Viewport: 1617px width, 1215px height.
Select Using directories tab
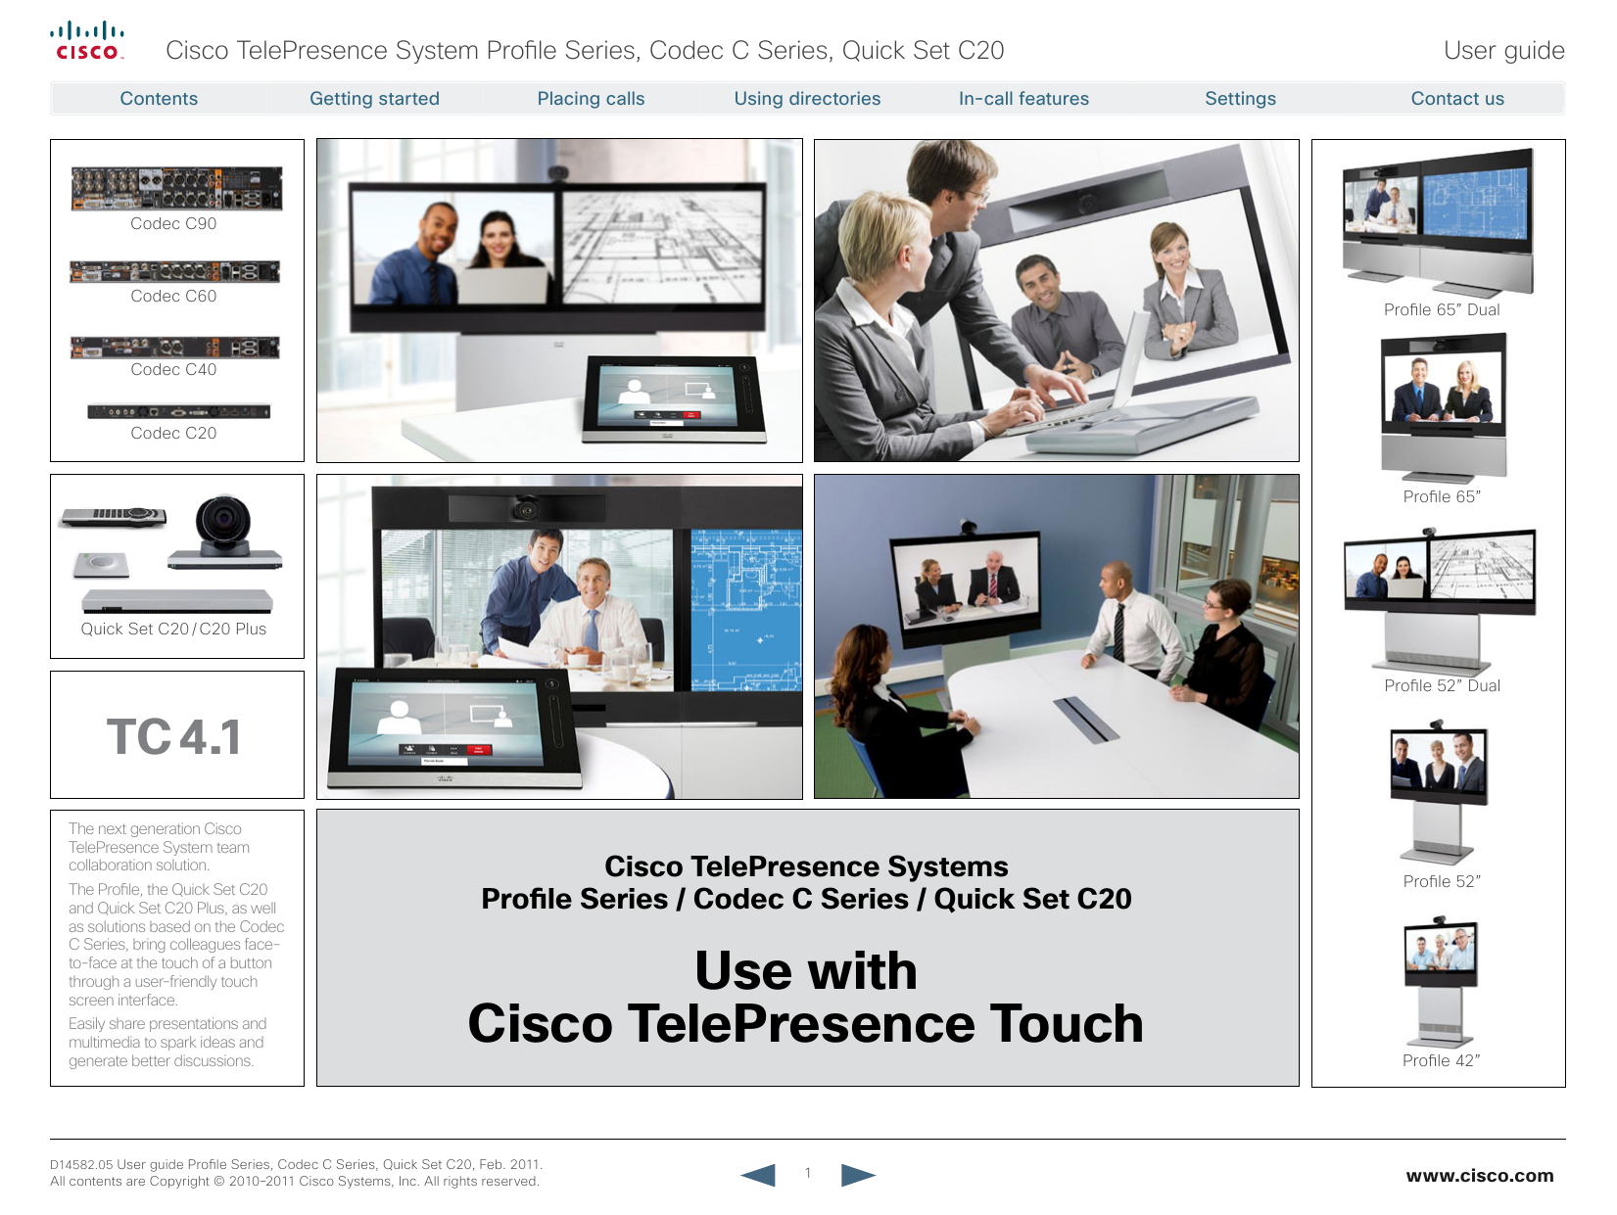pos(807,99)
